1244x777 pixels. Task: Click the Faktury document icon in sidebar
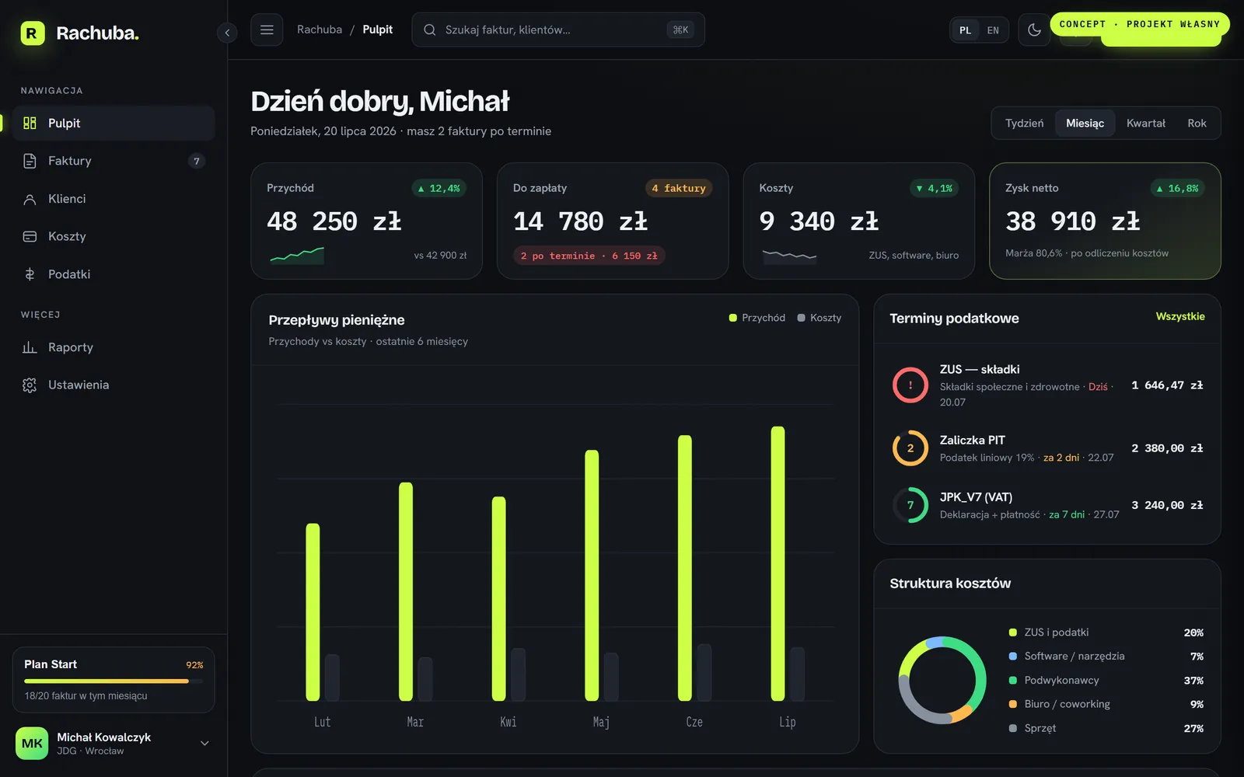coord(30,161)
